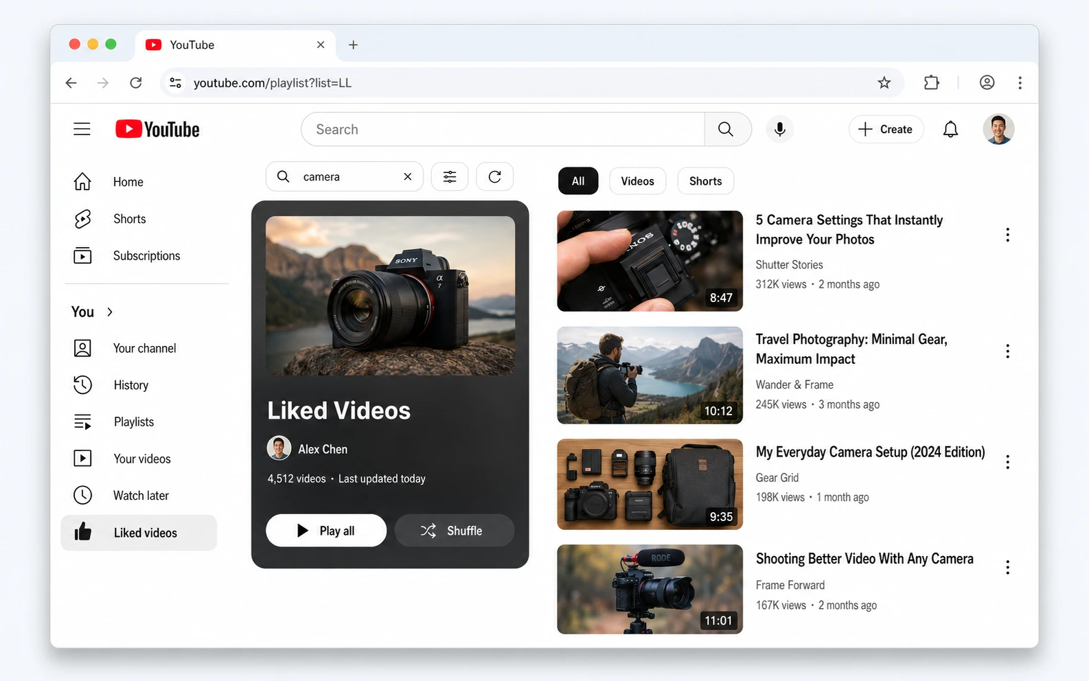The image size is (1089, 681).
Task: Open the account avatar menu
Action: 998,129
